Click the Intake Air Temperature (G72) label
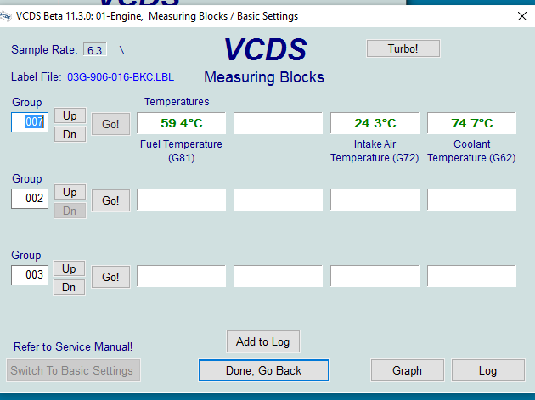The width and height of the screenshot is (535, 400). [x=374, y=151]
